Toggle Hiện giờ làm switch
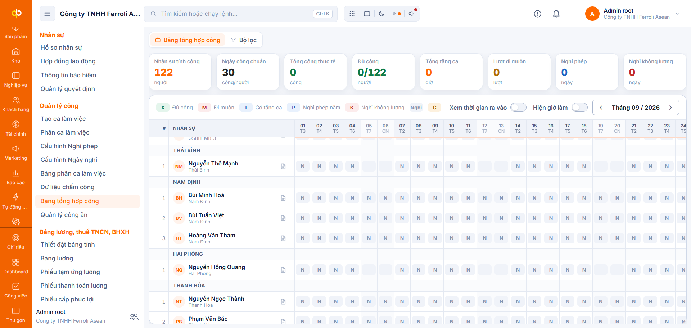 [x=579, y=108]
